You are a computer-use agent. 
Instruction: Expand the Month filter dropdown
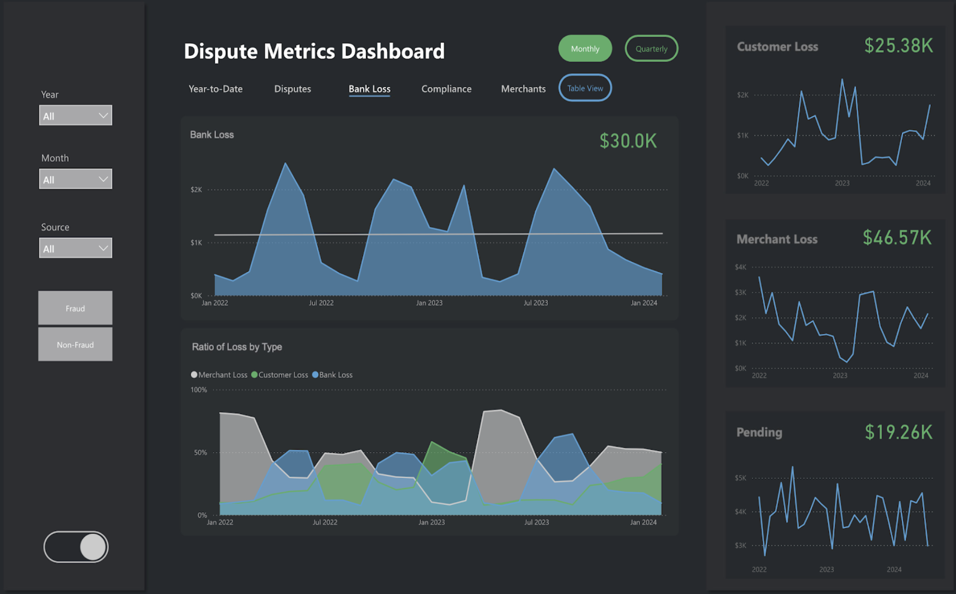pyautogui.click(x=75, y=178)
